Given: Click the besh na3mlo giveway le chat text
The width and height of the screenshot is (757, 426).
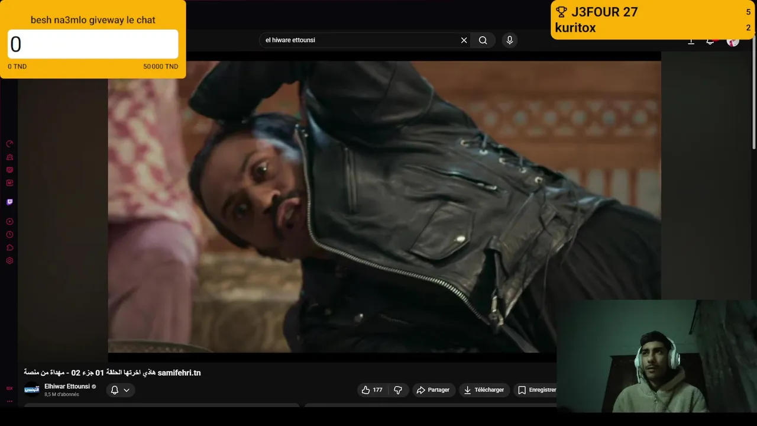Looking at the screenshot, I should click(x=93, y=20).
